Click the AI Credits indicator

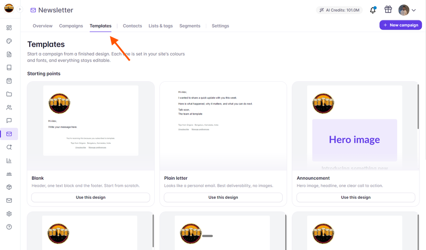coord(339,10)
